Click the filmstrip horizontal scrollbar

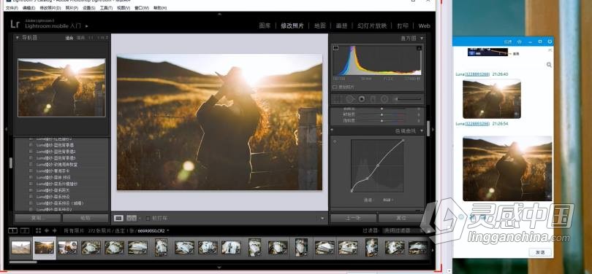pos(23,262)
